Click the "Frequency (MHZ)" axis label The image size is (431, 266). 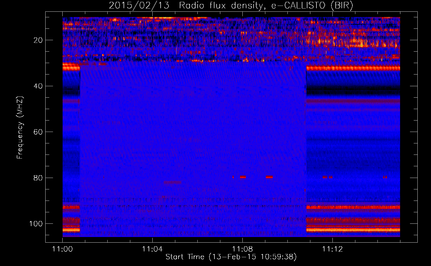(20, 127)
